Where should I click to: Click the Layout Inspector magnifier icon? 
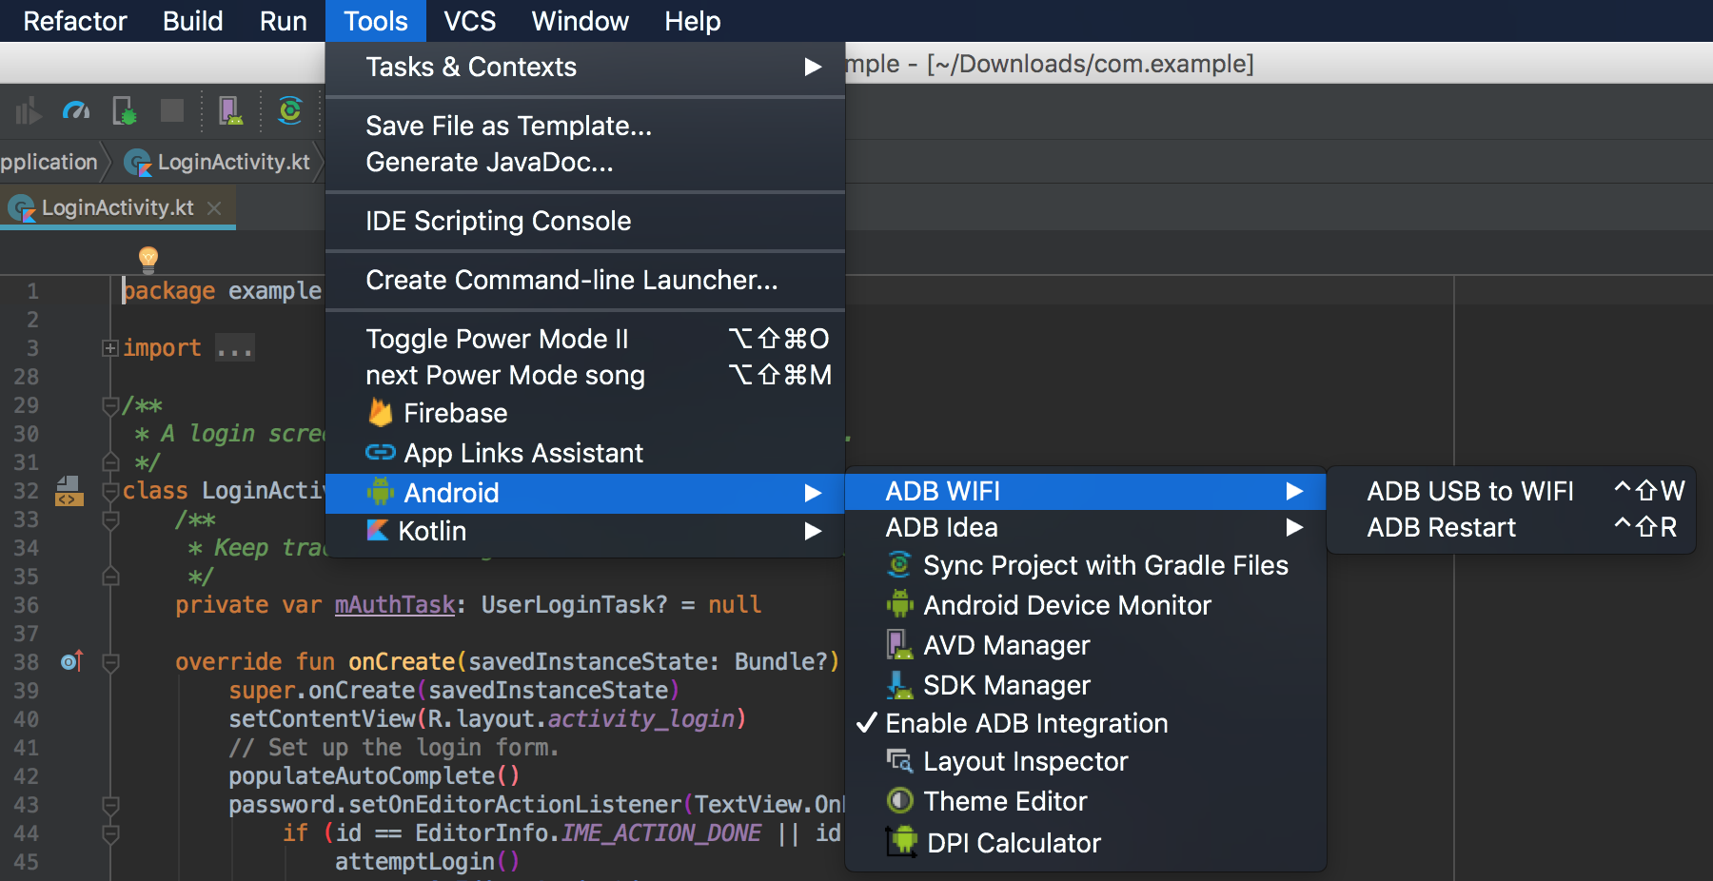coord(899,760)
